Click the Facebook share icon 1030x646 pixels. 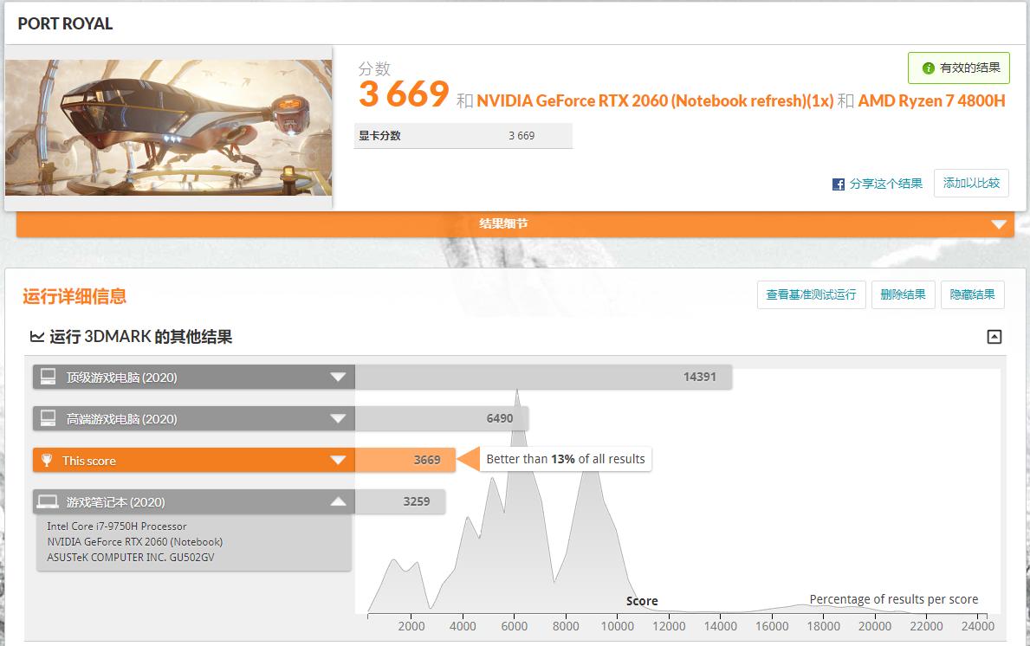[838, 184]
